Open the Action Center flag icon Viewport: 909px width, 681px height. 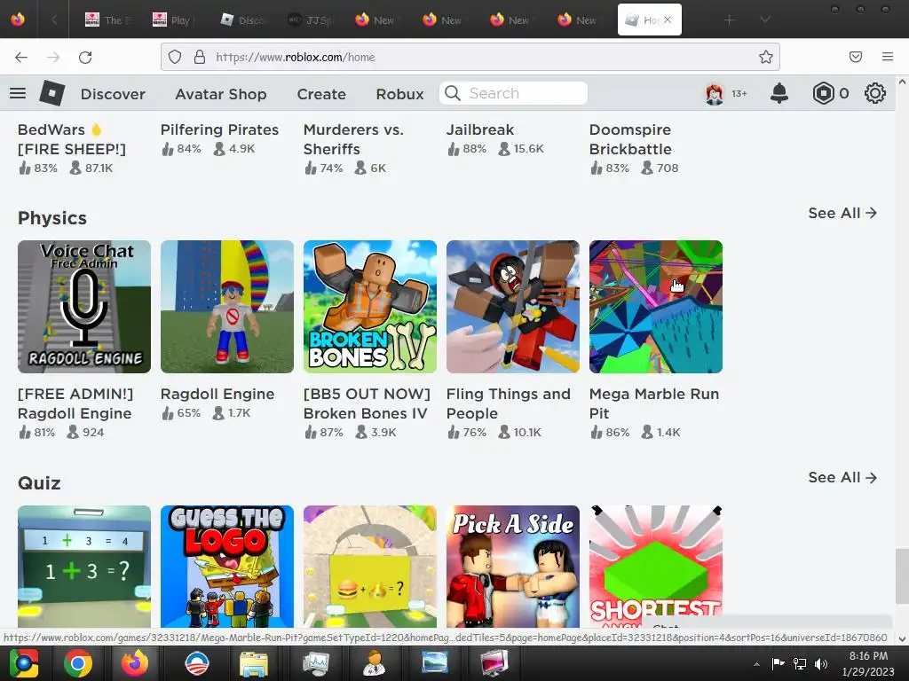[778, 663]
